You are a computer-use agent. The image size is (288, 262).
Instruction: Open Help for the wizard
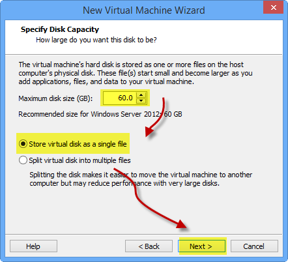coord(33,246)
